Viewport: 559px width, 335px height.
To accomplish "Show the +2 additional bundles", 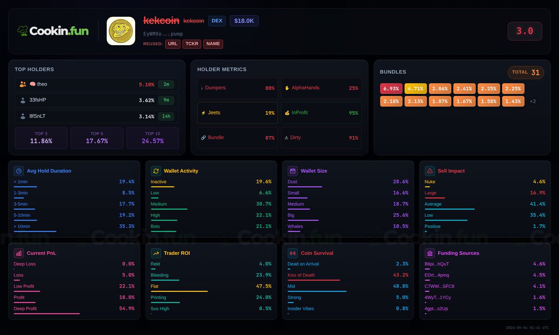I will (x=533, y=101).
